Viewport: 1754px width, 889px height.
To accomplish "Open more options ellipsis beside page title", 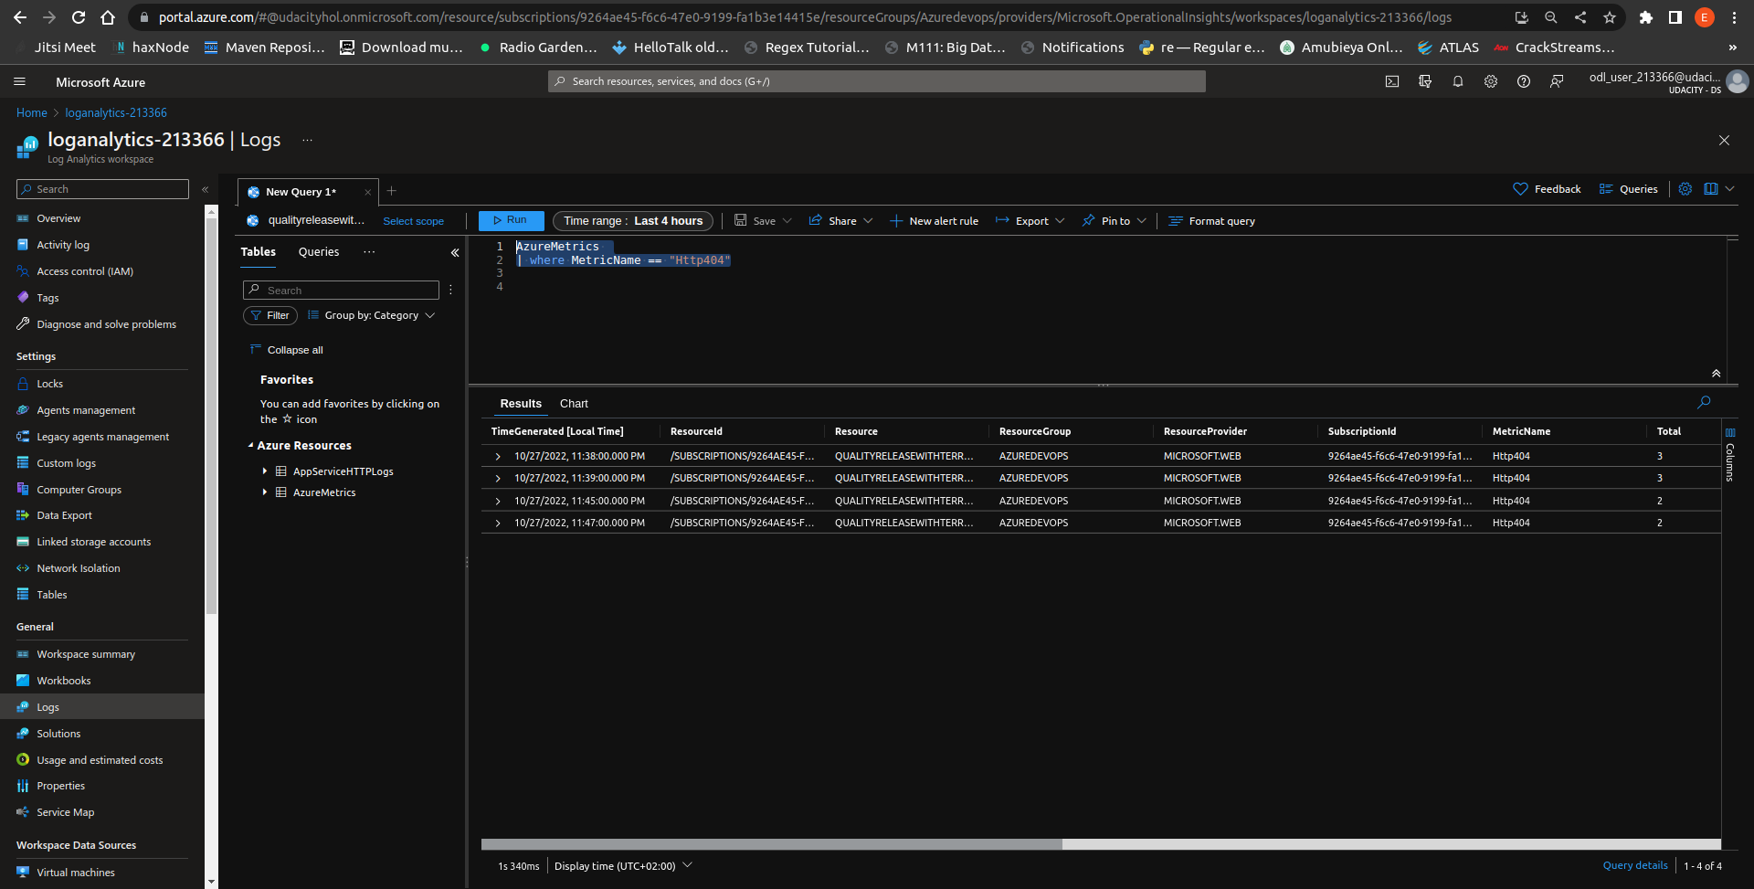I will (308, 140).
